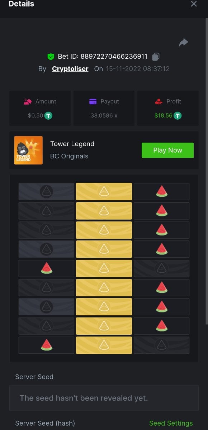The height and width of the screenshot is (430, 208).
Task: Click the Amount money-bag icon
Action: [28, 102]
